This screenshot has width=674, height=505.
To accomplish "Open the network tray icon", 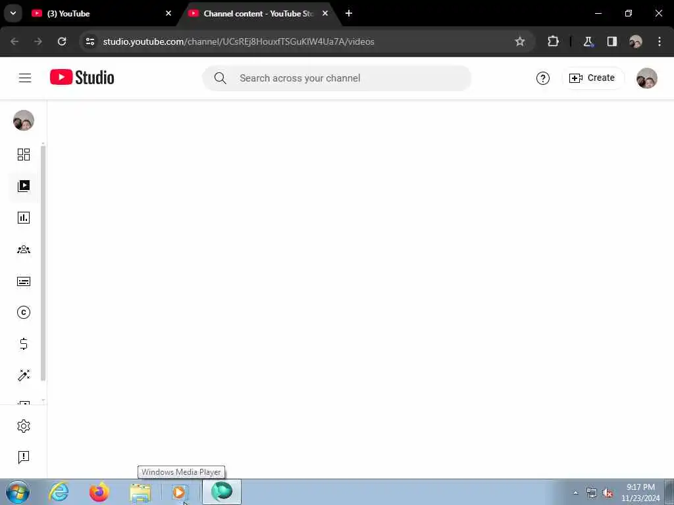I will [592, 493].
